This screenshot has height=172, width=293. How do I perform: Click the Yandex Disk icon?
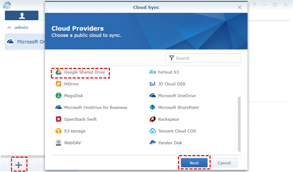(x=152, y=143)
